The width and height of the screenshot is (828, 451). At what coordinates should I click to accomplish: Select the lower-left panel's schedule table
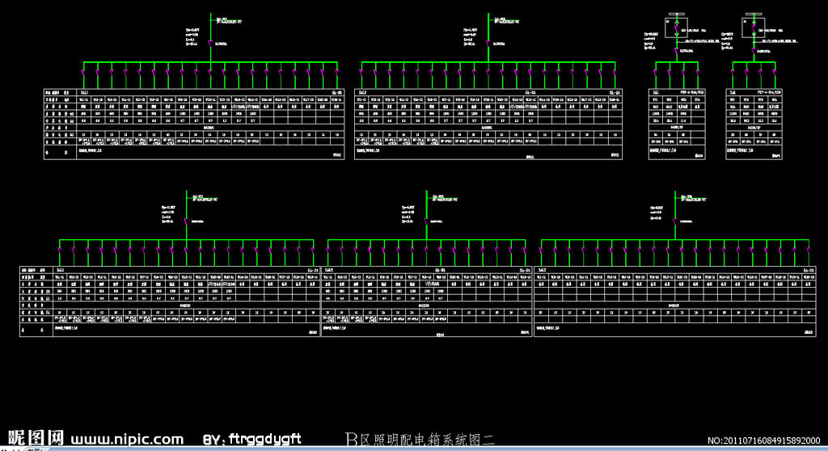pos(170,301)
